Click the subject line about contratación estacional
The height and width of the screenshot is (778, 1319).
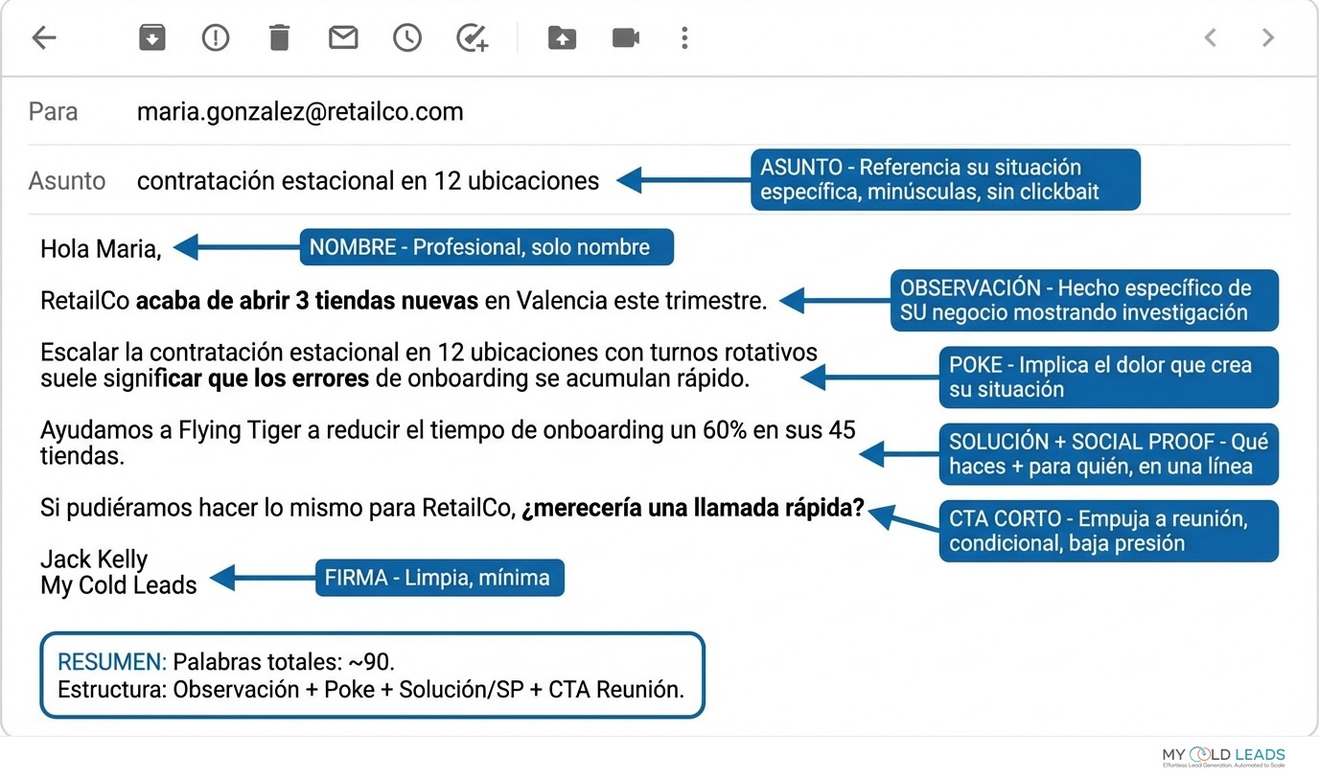pyautogui.click(x=368, y=180)
